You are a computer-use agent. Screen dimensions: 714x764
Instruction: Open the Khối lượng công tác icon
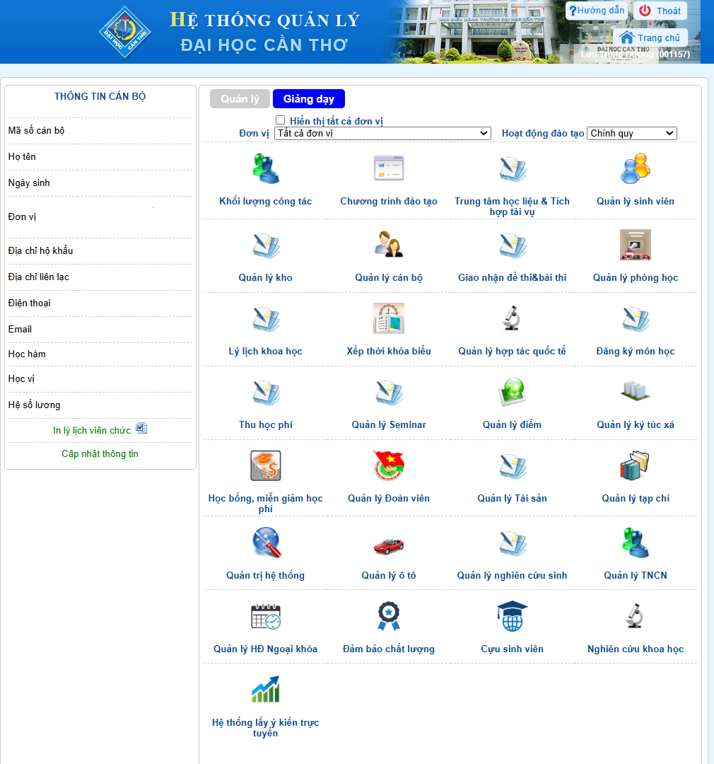click(x=266, y=168)
